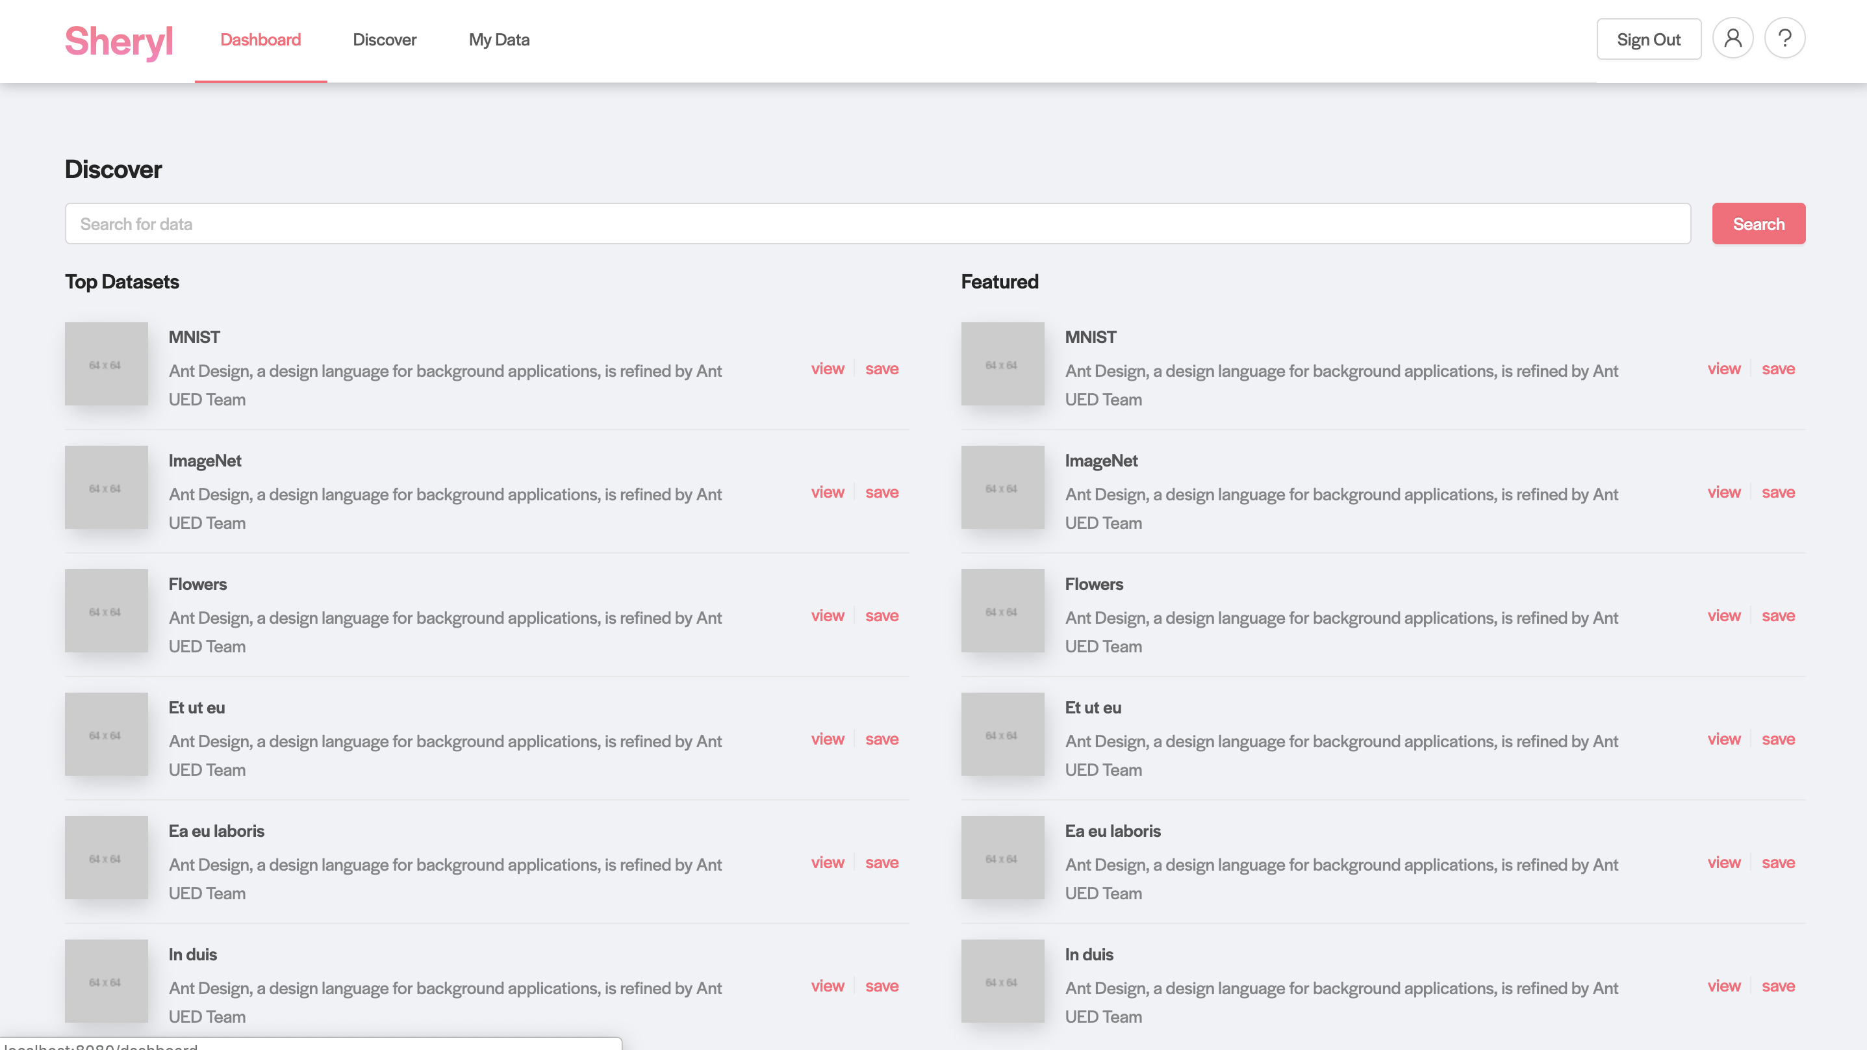Open the user profile icon
This screenshot has width=1867, height=1050.
click(1732, 38)
